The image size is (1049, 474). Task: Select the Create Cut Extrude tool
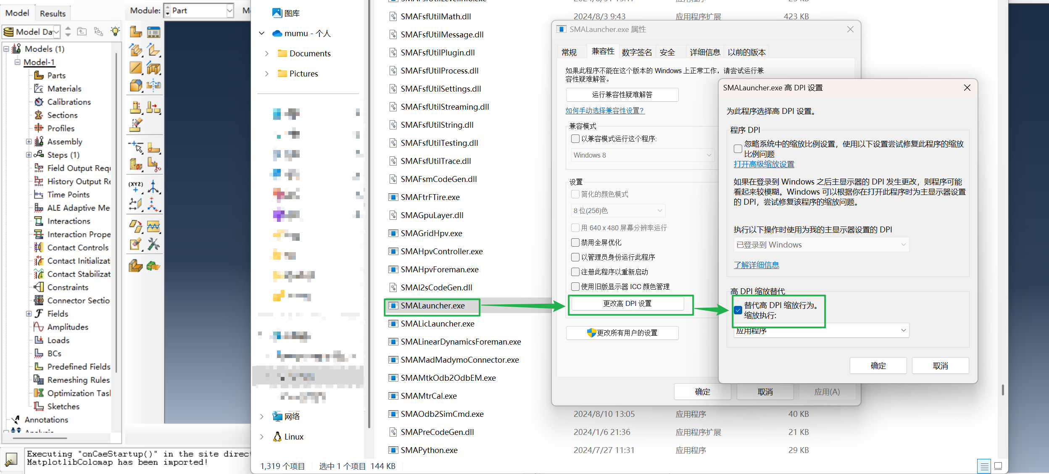tap(154, 68)
